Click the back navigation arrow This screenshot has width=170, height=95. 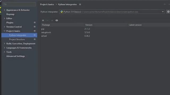pos(165,4)
